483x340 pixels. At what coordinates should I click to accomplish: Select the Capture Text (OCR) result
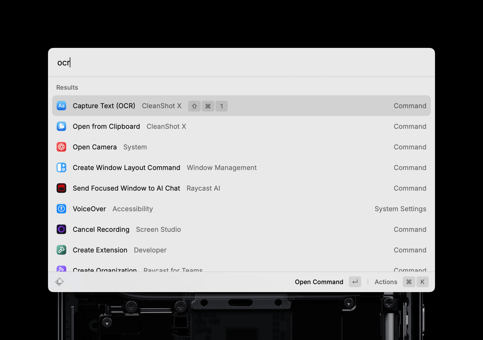[242, 106]
